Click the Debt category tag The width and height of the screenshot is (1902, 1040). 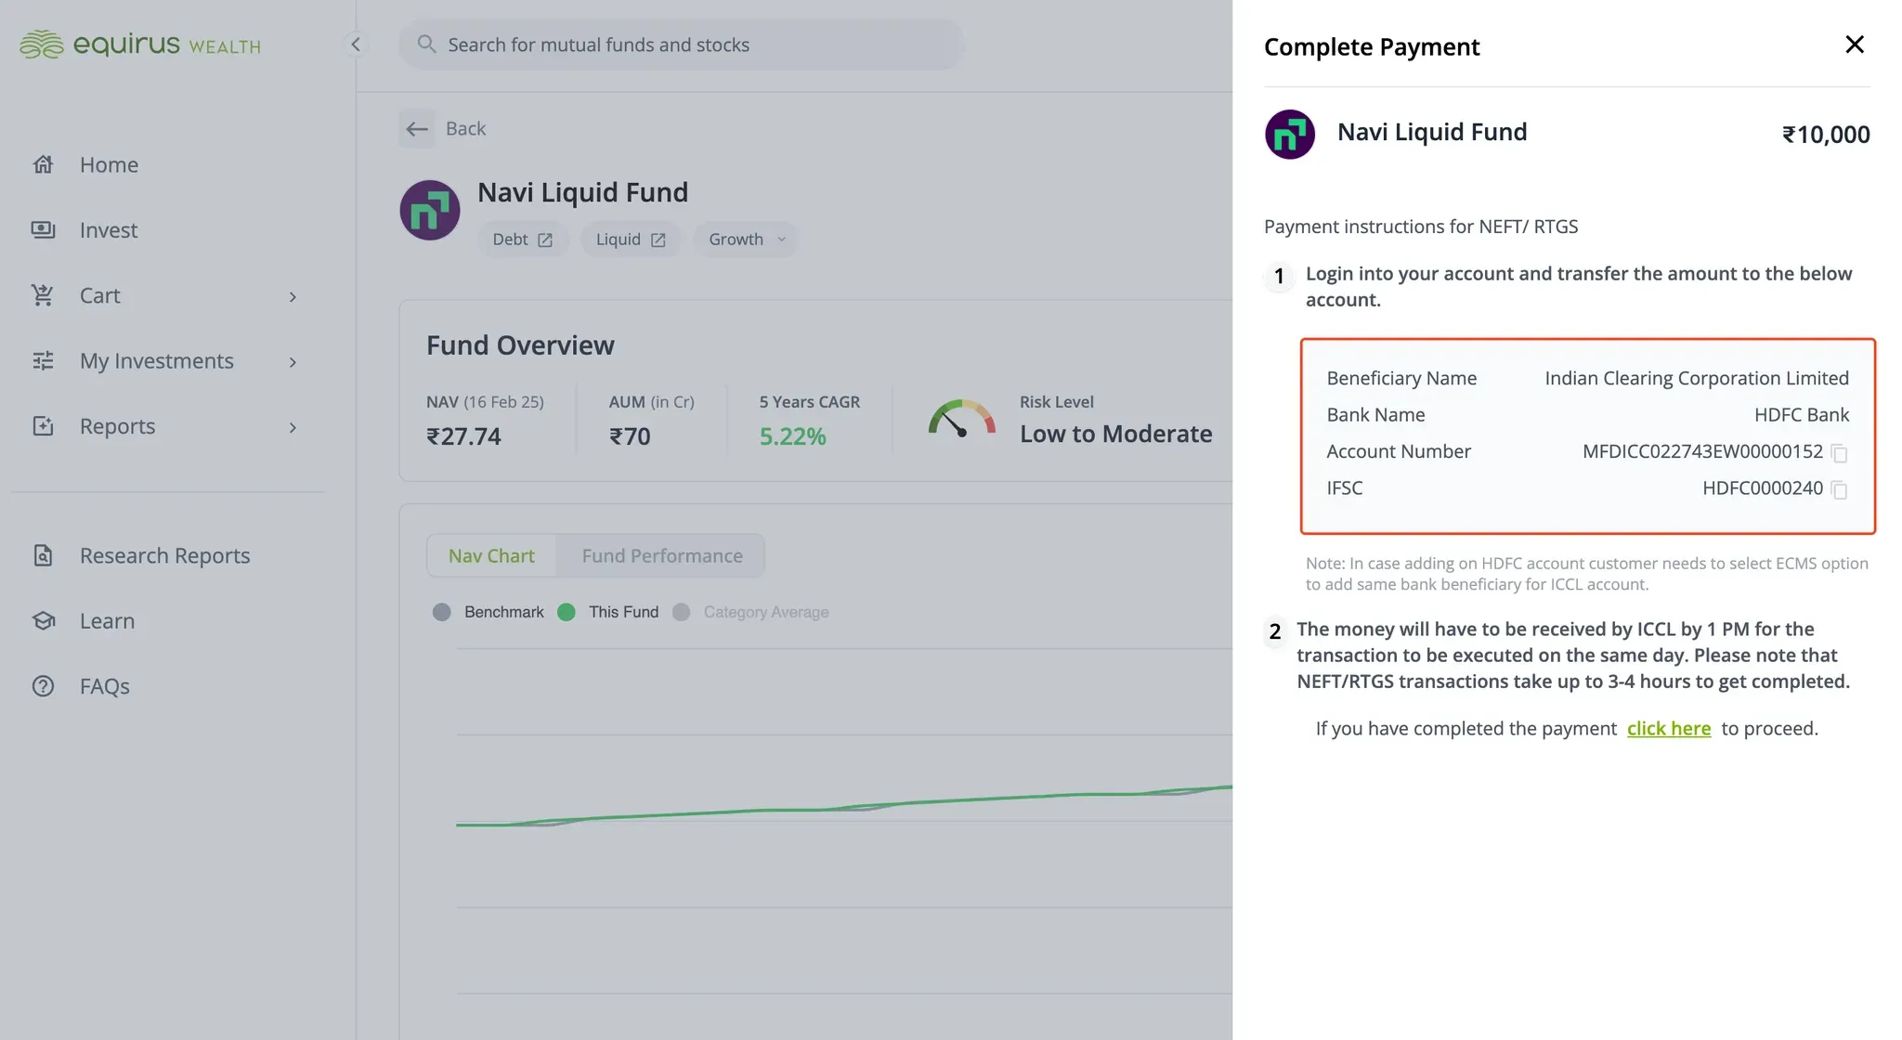pos(523,240)
